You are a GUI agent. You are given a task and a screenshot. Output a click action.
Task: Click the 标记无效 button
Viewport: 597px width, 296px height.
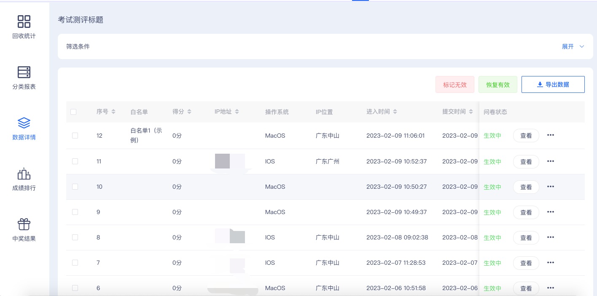tap(455, 84)
